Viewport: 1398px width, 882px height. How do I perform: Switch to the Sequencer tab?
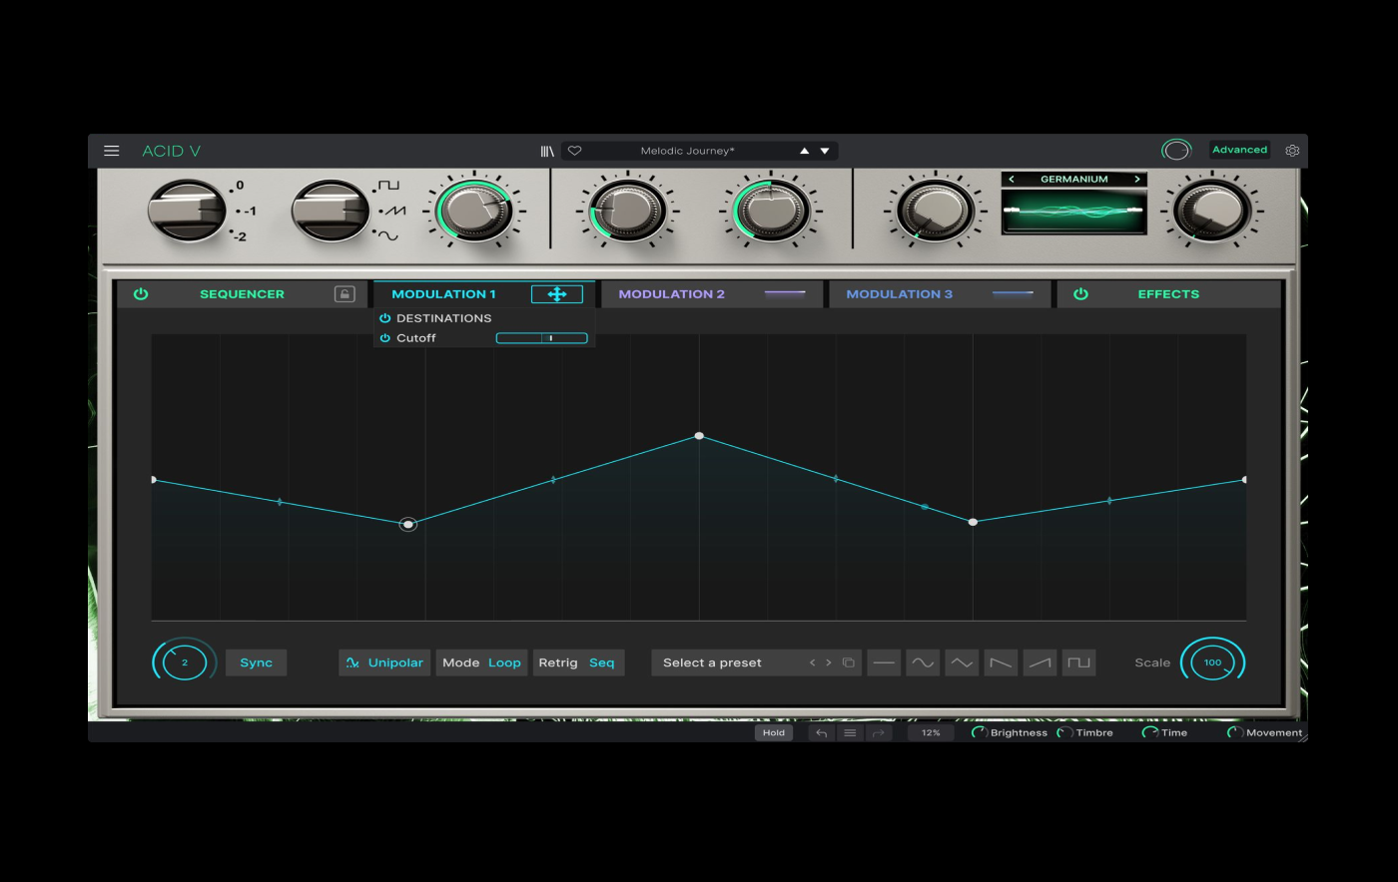pyautogui.click(x=242, y=294)
